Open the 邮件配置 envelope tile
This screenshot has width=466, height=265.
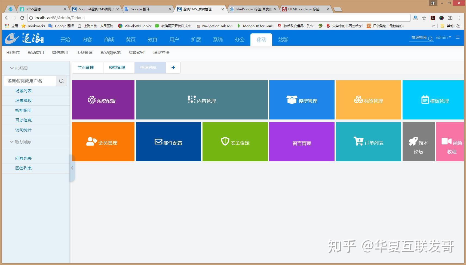[168, 142]
